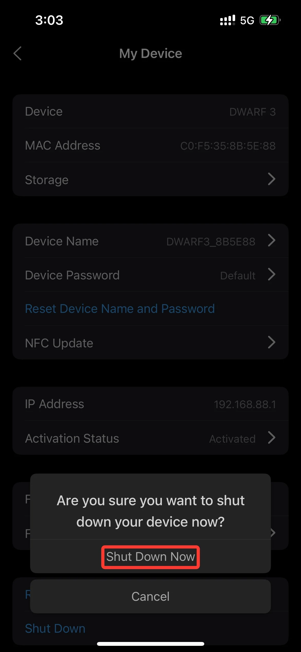Tap the home indicator bar
The width and height of the screenshot is (301, 652).
150,644
